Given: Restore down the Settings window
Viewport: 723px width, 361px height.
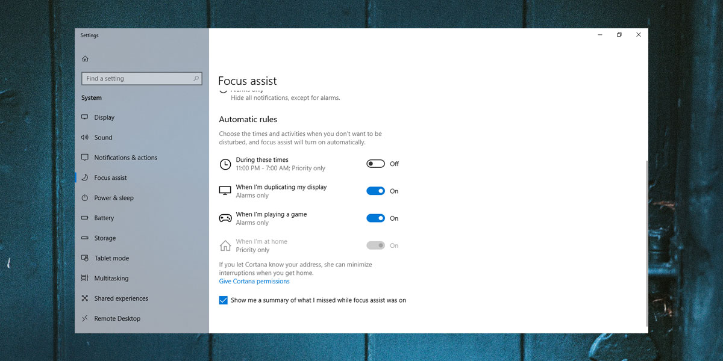Looking at the screenshot, I should pyautogui.click(x=619, y=35).
